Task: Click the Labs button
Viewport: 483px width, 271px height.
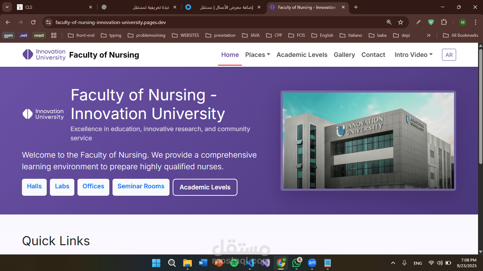Action: [62, 187]
